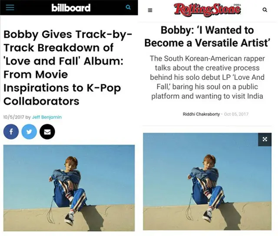This screenshot has width=278, height=236.
Task: Click the 10/5/2017 Billboard publish date
Action: click(x=13, y=117)
